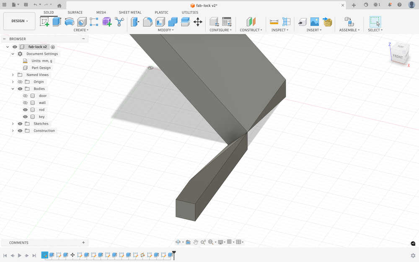Open the Design workspace dropdown
This screenshot has width=419, height=262.
click(x=19, y=21)
